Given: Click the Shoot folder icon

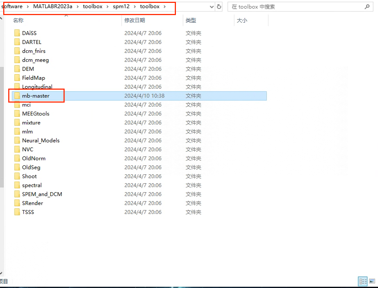Looking at the screenshot, I should coord(17,176).
